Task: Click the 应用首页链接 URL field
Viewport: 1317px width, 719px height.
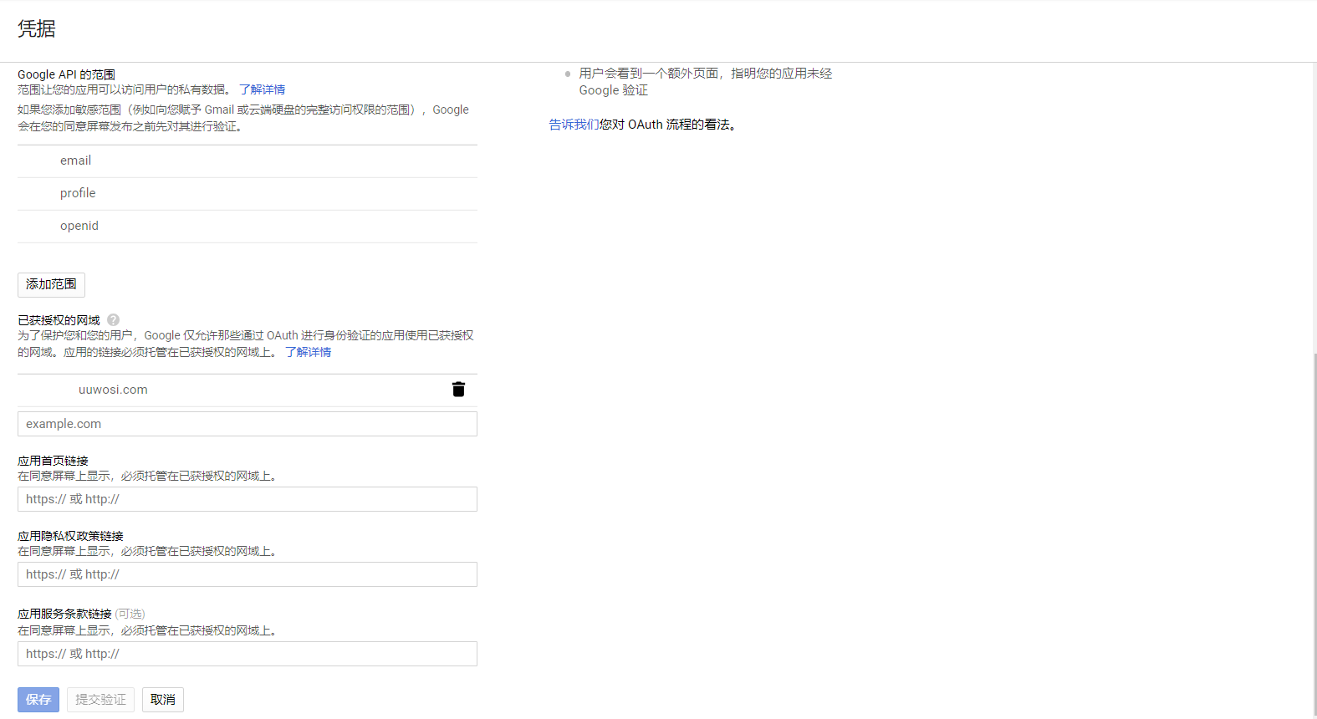Action: coord(248,499)
